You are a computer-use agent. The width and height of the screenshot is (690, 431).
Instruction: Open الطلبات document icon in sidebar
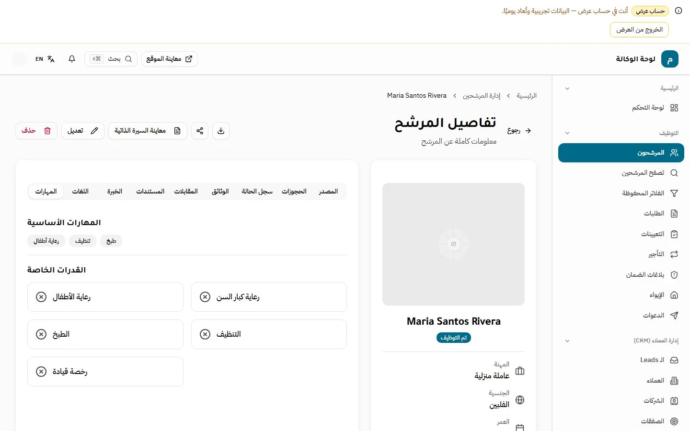[x=674, y=214]
